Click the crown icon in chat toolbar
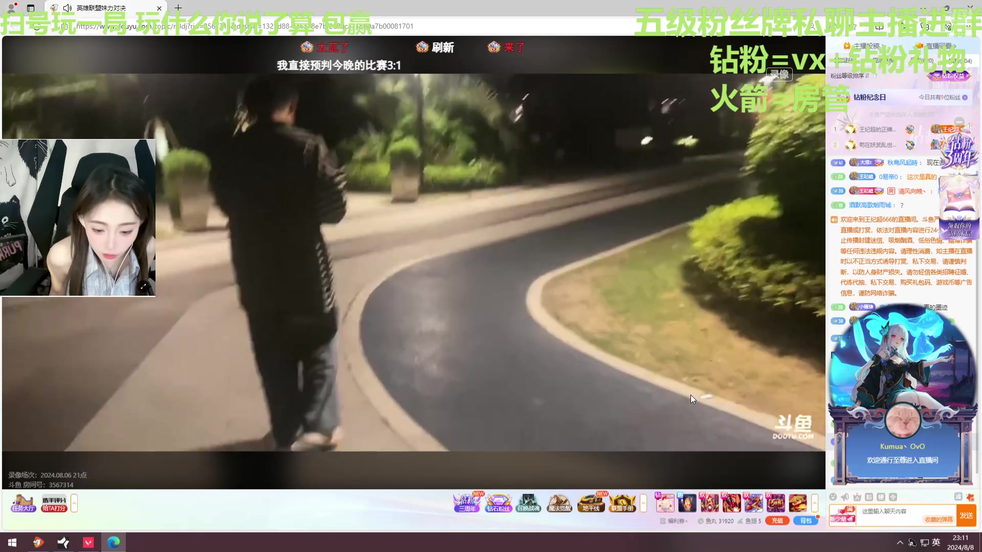Screen dimensions: 982x552 857,497
